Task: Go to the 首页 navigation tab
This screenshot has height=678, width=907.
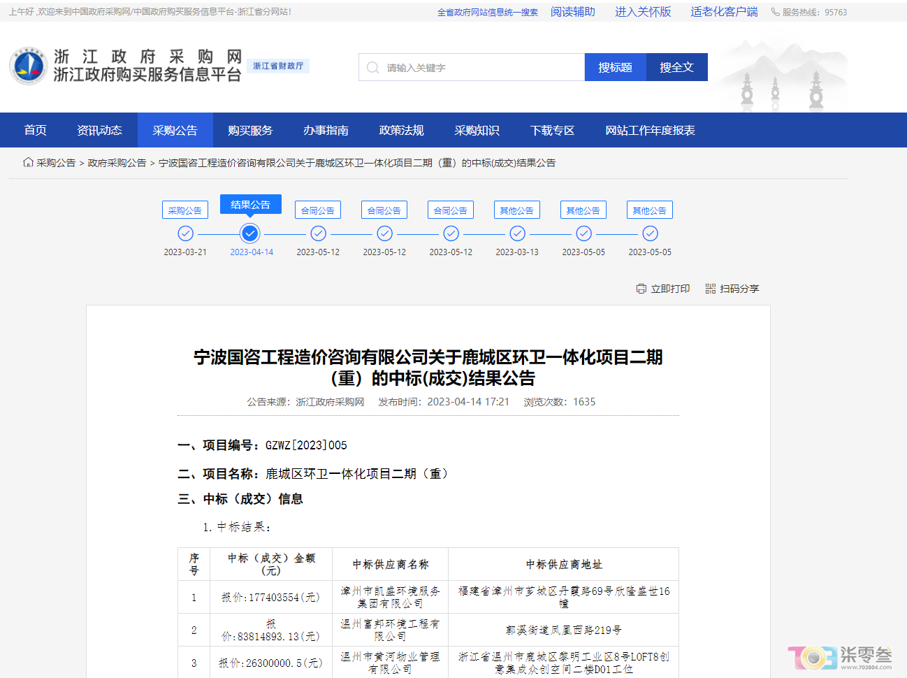Action: 36,130
